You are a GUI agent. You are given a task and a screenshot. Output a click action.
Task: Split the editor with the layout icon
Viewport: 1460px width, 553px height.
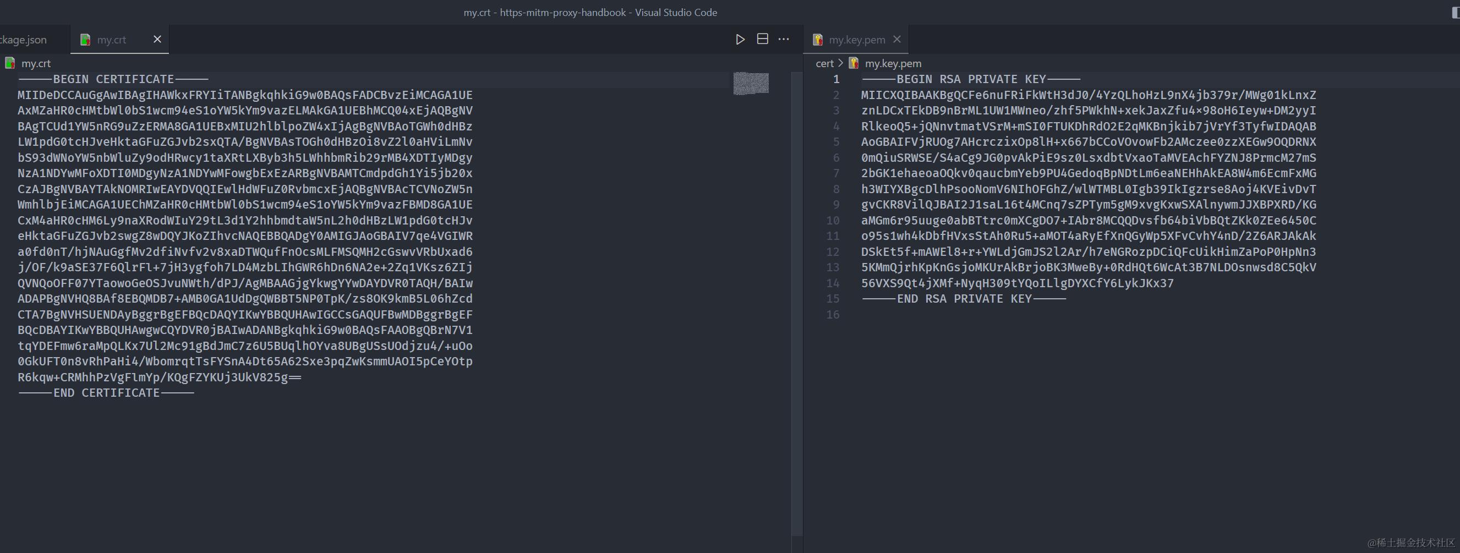(x=763, y=39)
